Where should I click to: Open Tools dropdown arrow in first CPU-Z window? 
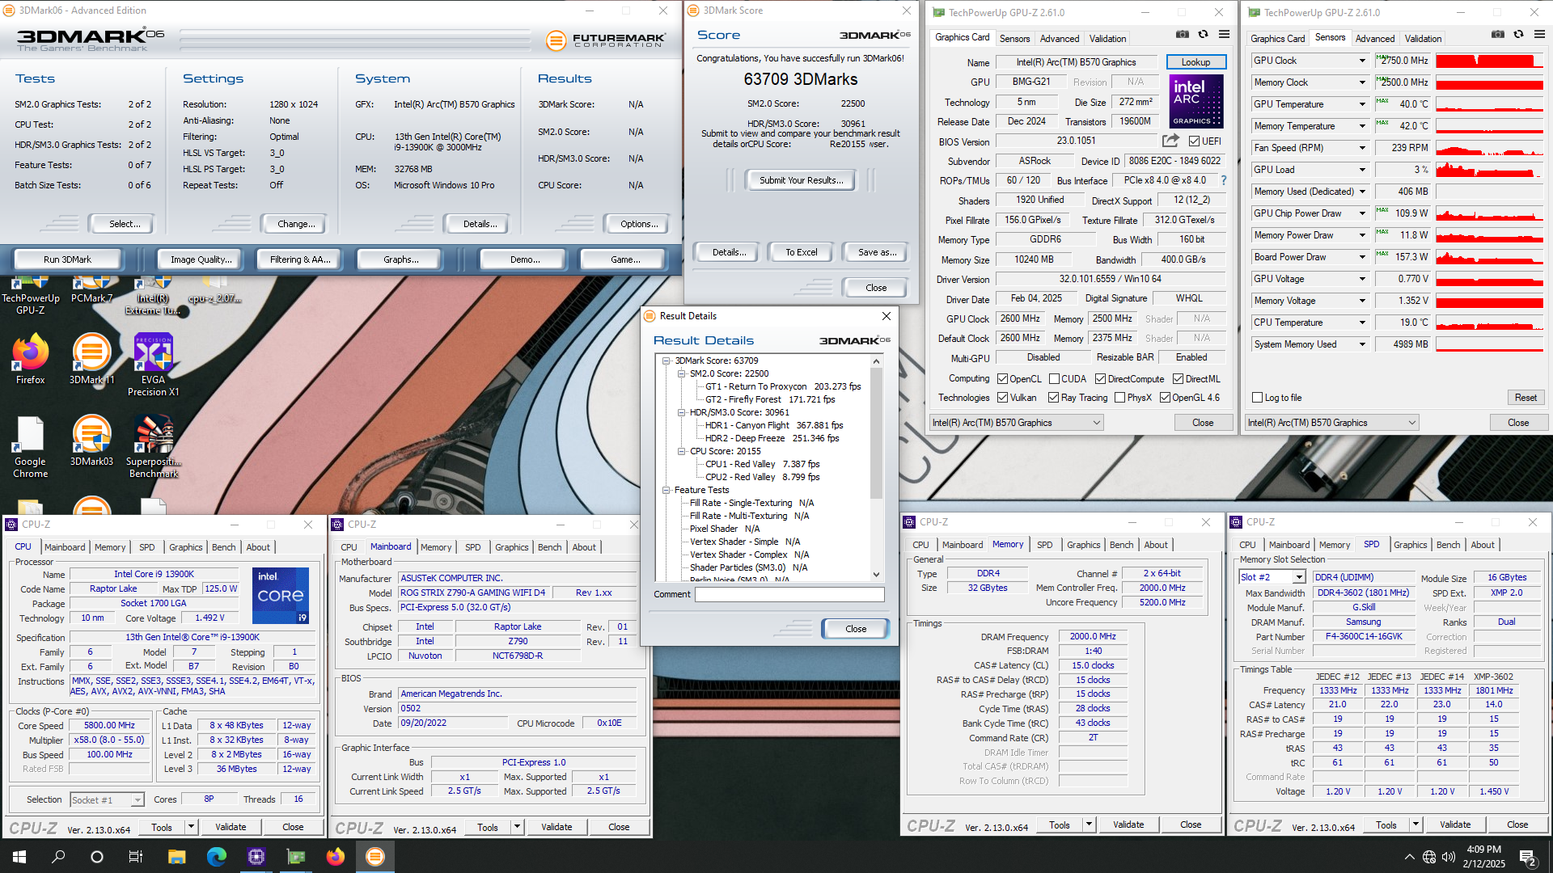point(191,827)
